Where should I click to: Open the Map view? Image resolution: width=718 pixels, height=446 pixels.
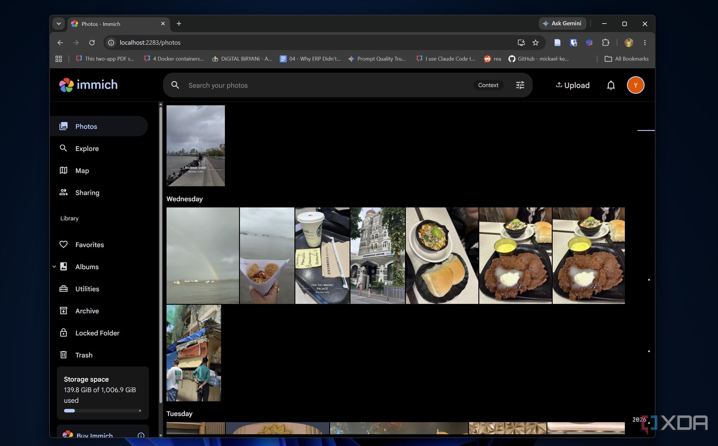[x=99, y=171]
